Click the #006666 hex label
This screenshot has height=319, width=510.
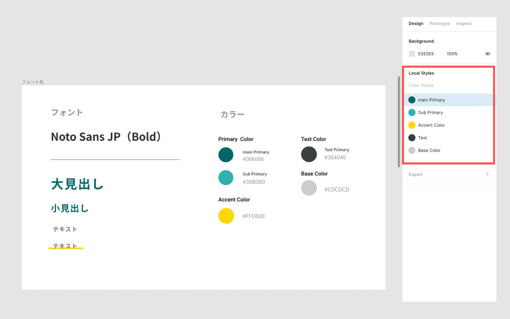[x=253, y=159]
